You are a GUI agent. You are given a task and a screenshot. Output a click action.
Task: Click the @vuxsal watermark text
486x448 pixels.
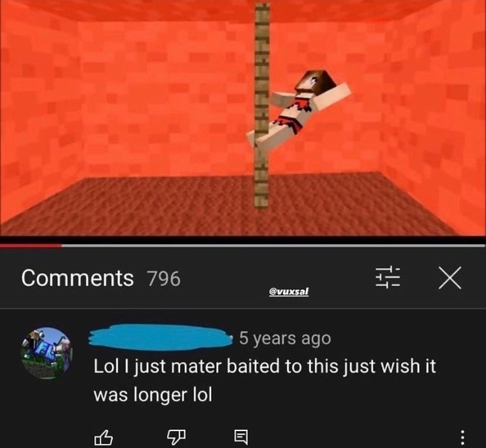(x=289, y=292)
